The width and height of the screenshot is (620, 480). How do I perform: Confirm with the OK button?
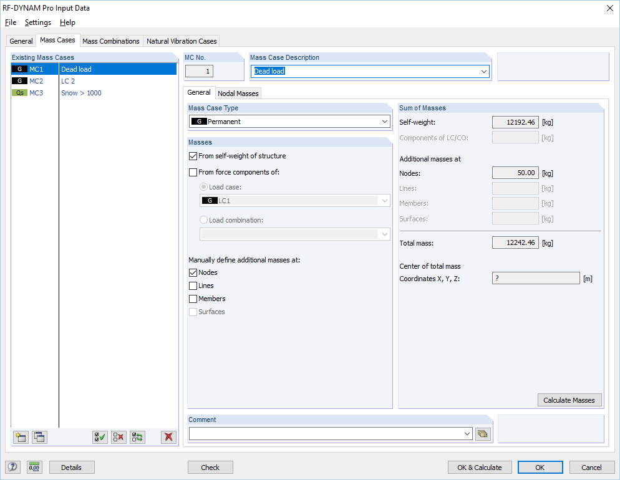pos(540,468)
